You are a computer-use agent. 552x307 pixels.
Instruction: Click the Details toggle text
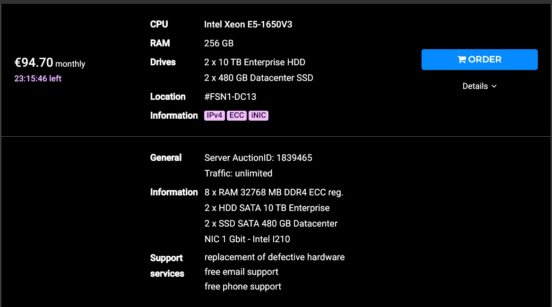[475, 86]
